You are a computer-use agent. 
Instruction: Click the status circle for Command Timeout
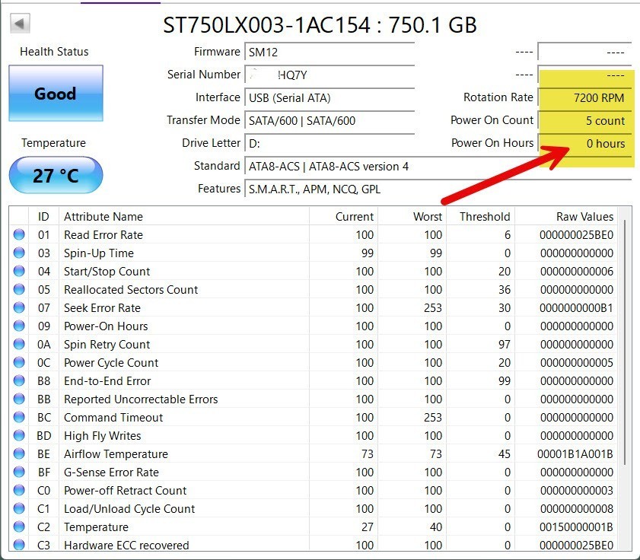pos(19,417)
